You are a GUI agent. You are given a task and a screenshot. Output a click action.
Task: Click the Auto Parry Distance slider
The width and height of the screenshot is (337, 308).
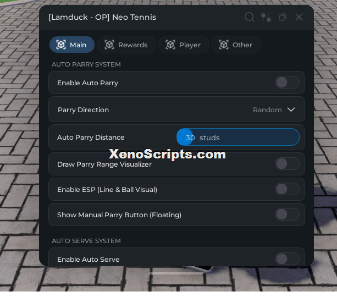click(238, 137)
